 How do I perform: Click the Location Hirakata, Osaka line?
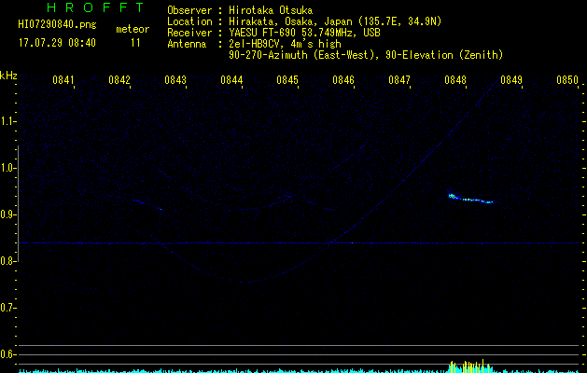(304, 21)
